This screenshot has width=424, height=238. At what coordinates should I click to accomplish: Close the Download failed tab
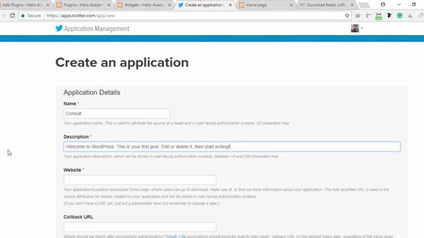click(x=352, y=5)
